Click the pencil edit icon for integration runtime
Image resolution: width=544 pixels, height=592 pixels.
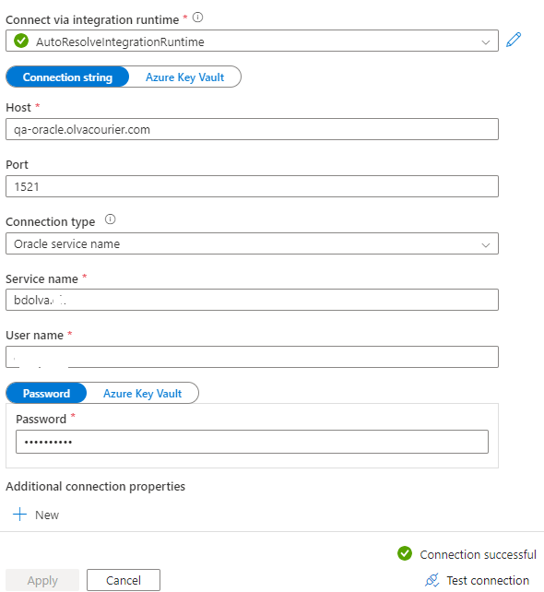[x=514, y=40]
